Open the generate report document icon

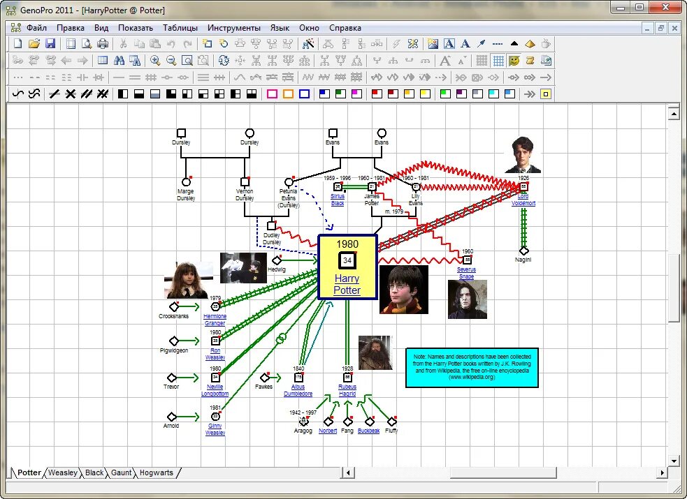click(546, 60)
